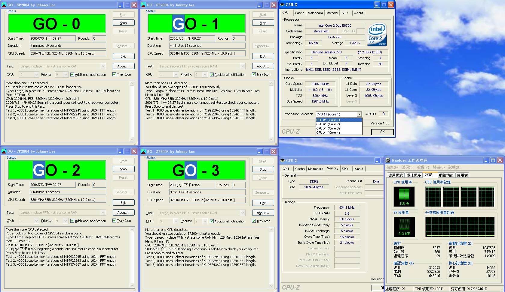Image resolution: width=505 pixels, height=292 pixels.
Task: Toggle Additional notification in GO-3 window
Action: tap(212, 221)
